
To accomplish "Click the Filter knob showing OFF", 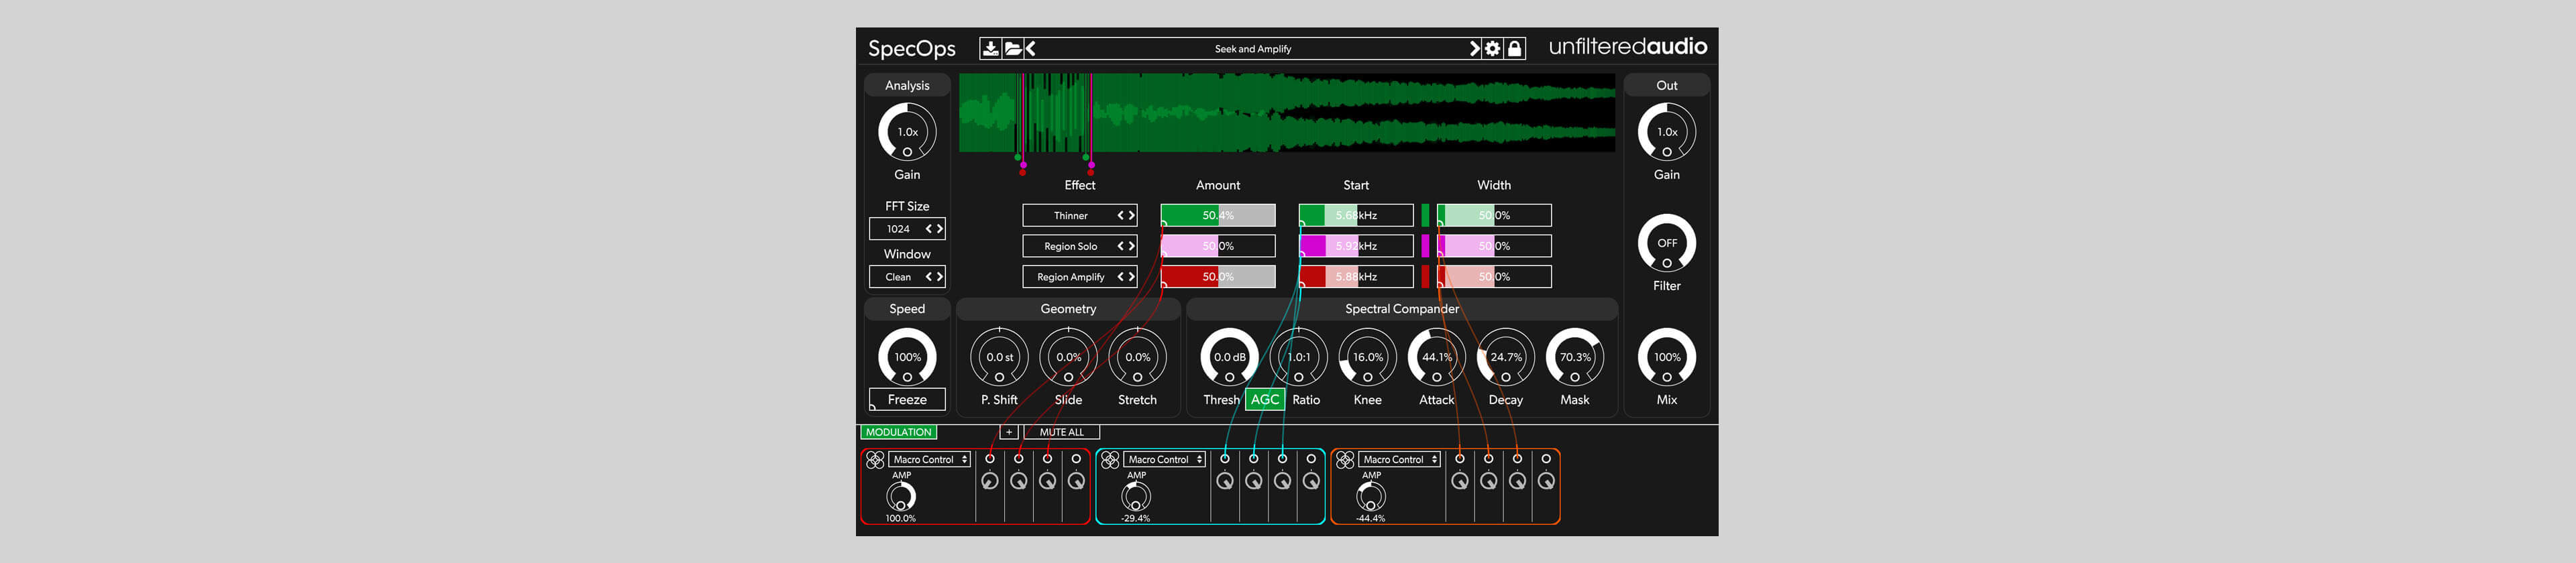I will [x=1666, y=243].
